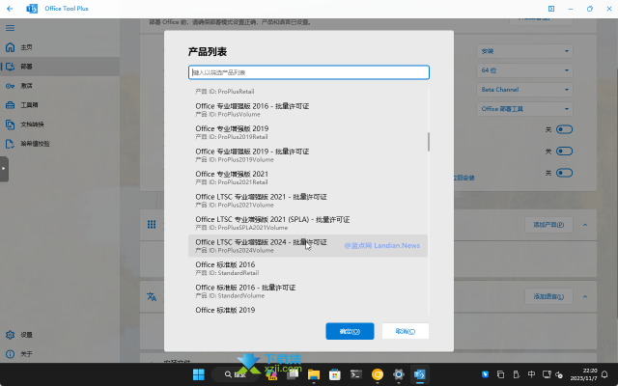Go to the 主页 home page
The image size is (618, 386).
(x=60, y=47)
